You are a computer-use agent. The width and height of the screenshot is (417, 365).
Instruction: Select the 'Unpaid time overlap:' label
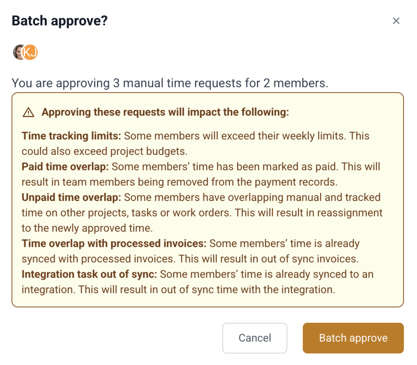pyautogui.click(x=71, y=197)
